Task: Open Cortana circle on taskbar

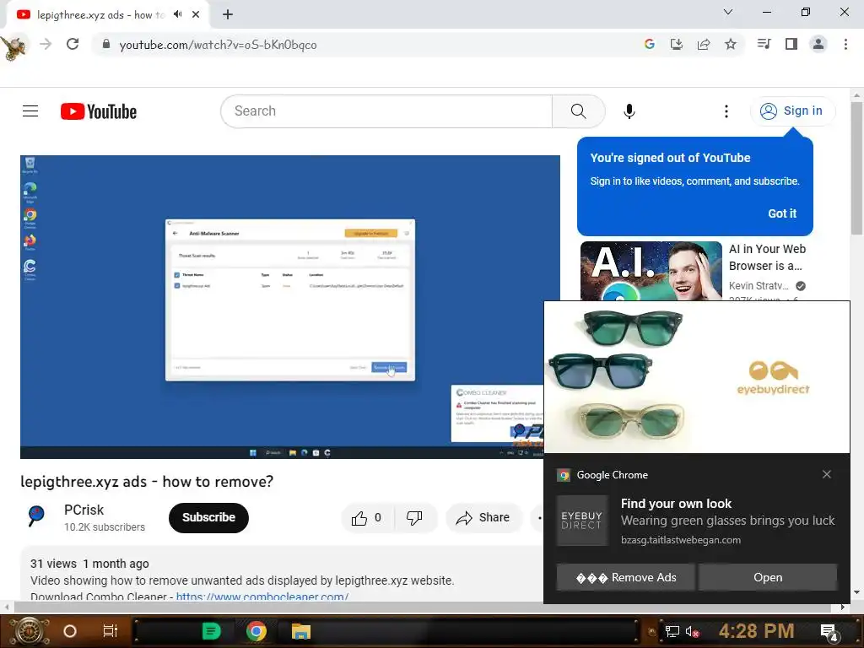Action: [x=70, y=631]
